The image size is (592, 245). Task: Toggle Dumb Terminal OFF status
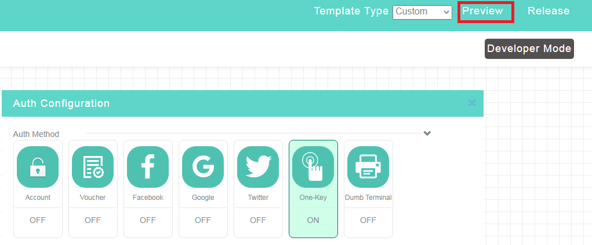pyautogui.click(x=369, y=221)
